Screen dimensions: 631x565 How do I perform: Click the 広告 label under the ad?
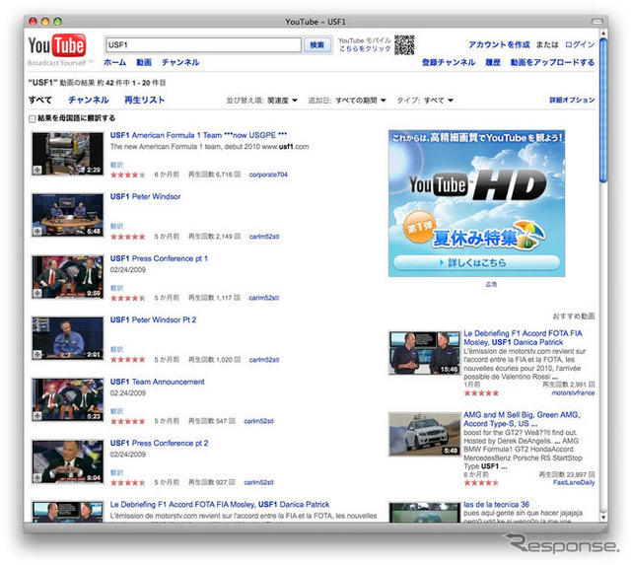[x=491, y=284]
